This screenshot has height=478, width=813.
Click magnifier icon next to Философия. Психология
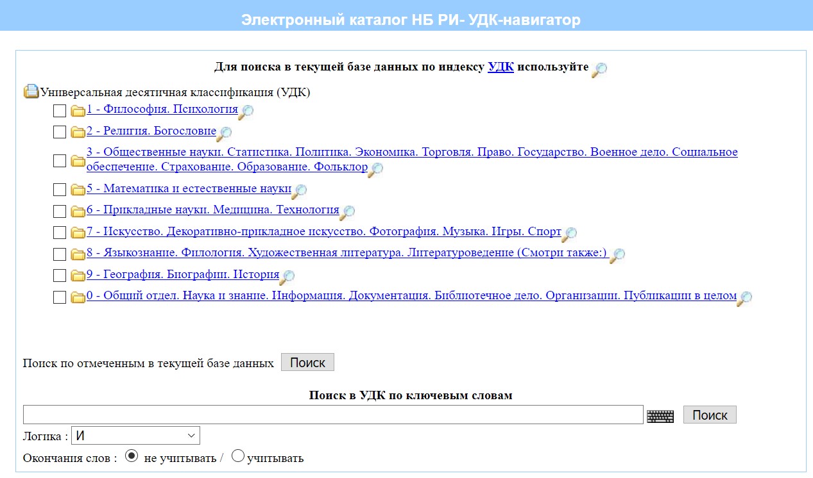click(x=246, y=111)
